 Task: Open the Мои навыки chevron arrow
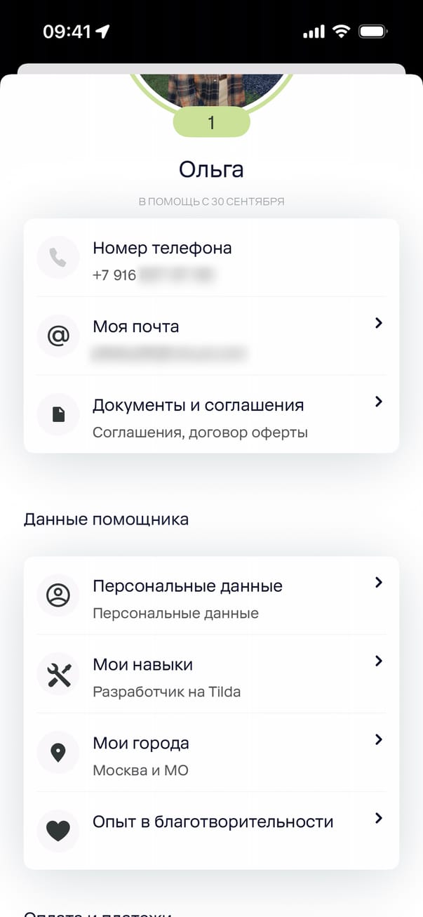click(x=378, y=661)
